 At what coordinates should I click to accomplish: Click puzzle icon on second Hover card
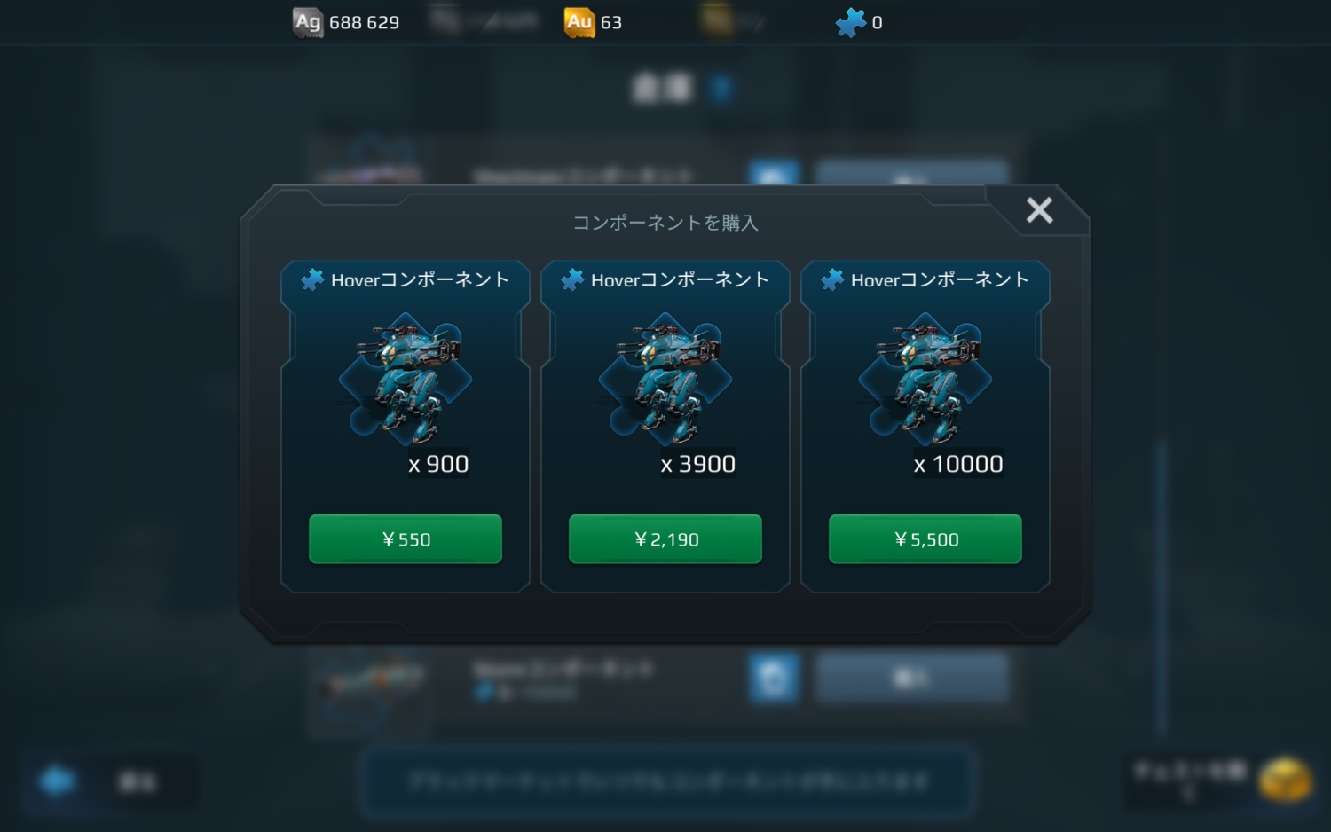(x=572, y=279)
